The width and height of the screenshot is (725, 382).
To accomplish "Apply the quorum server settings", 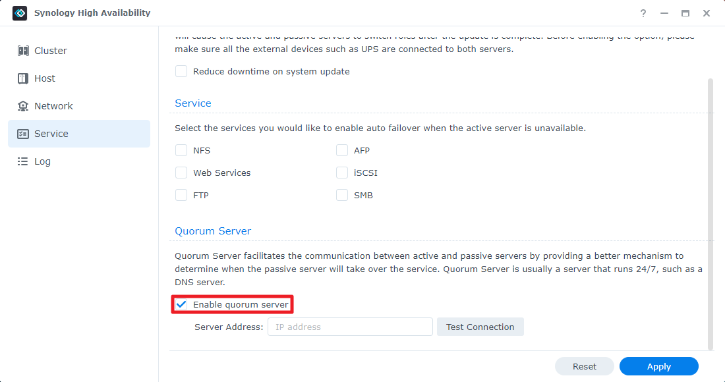I will pyautogui.click(x=658, y=366).
